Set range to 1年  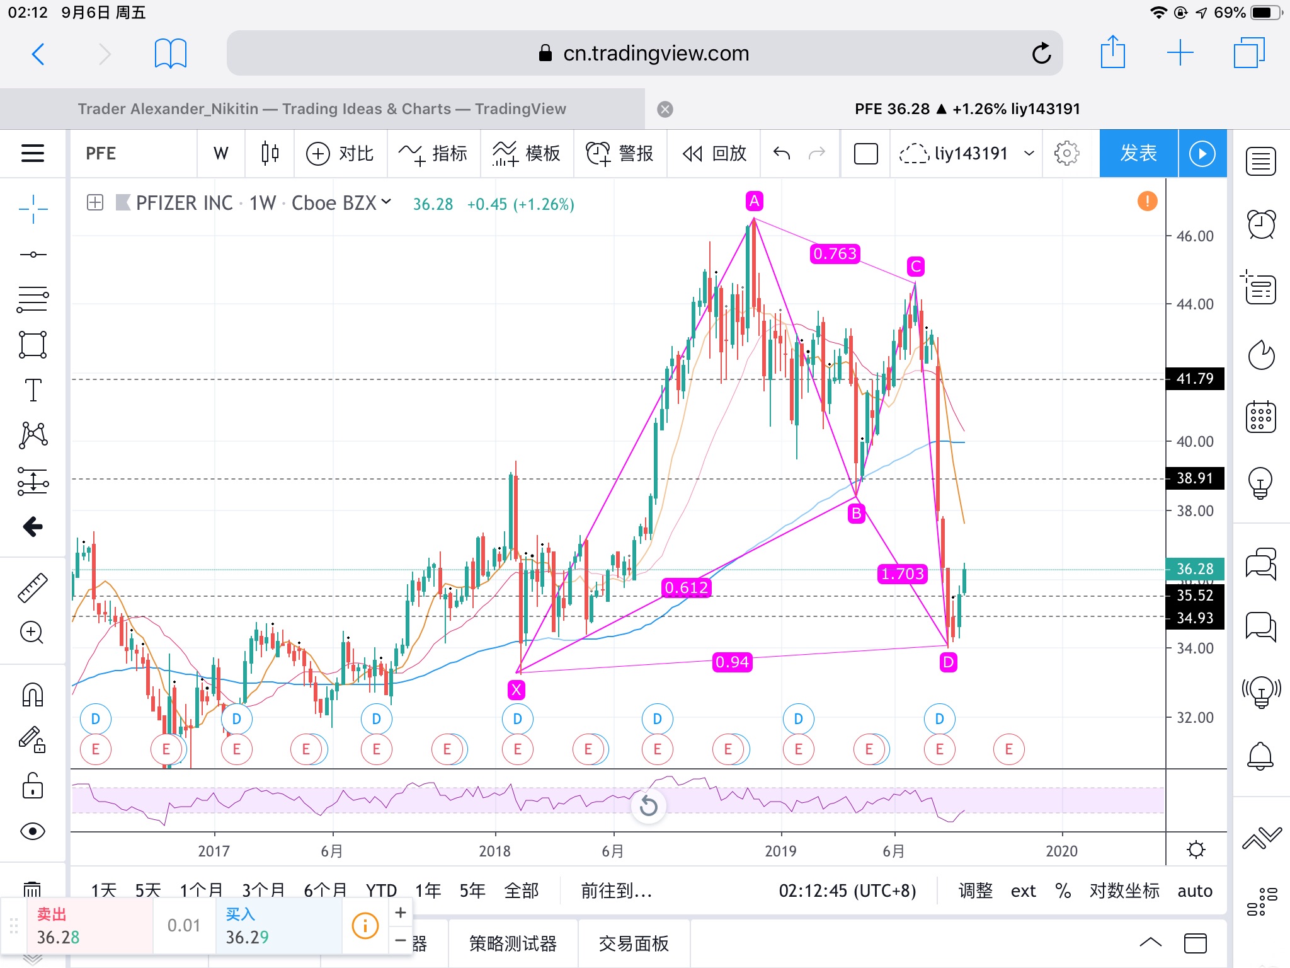tap(428, 890)
